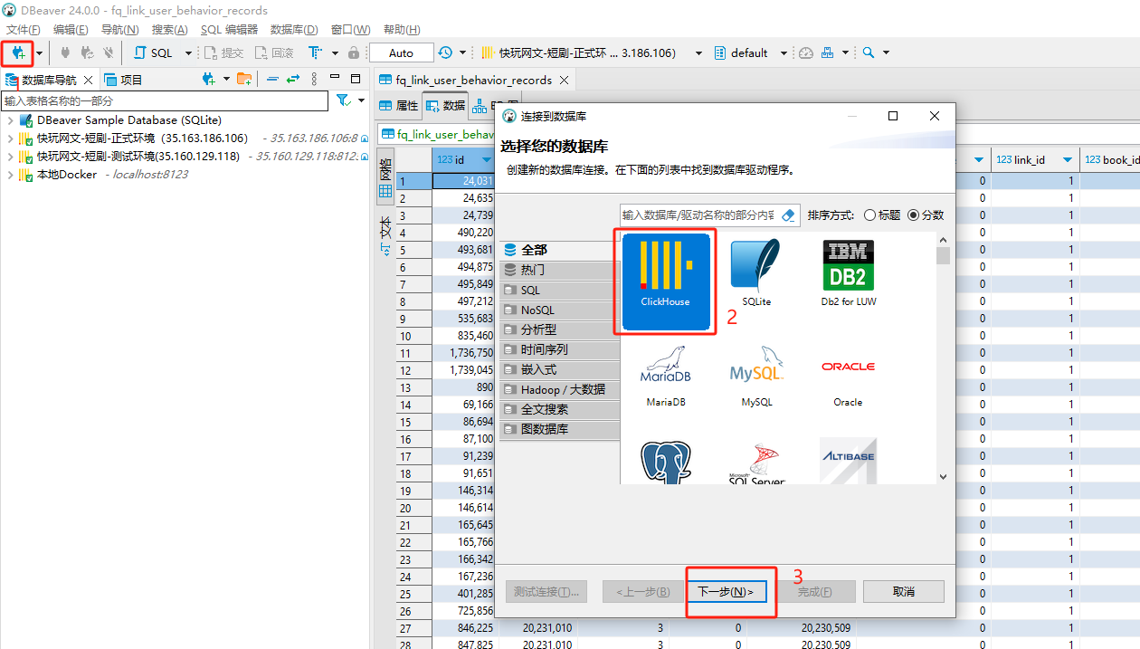Select the fq_link_user_behavior_records editor tab
The width and height of the screenshot is (1140, 649).
pos(473,80)
